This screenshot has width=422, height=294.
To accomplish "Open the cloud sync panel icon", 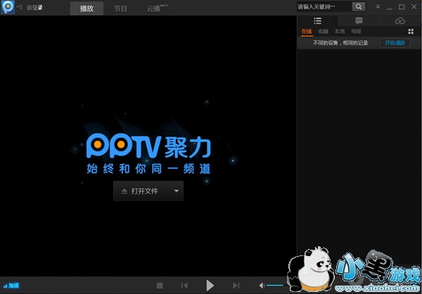I will [x=400, y=21].
